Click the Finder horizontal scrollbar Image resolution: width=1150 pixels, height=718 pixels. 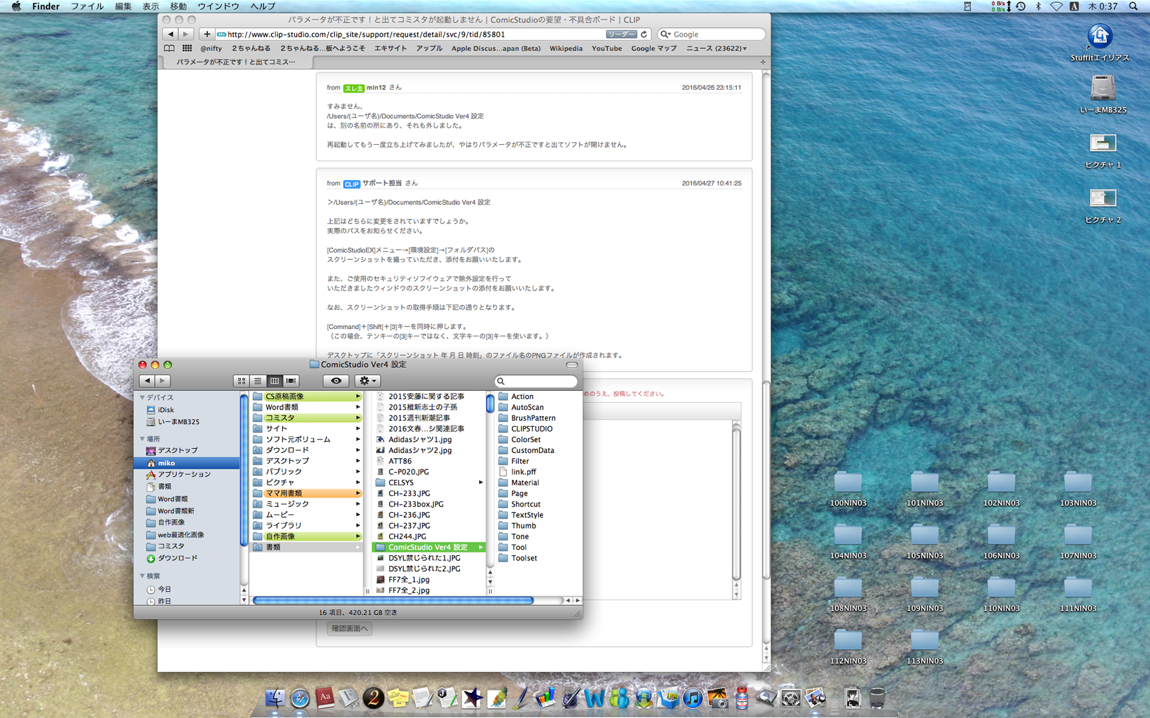tap(393, 600)
